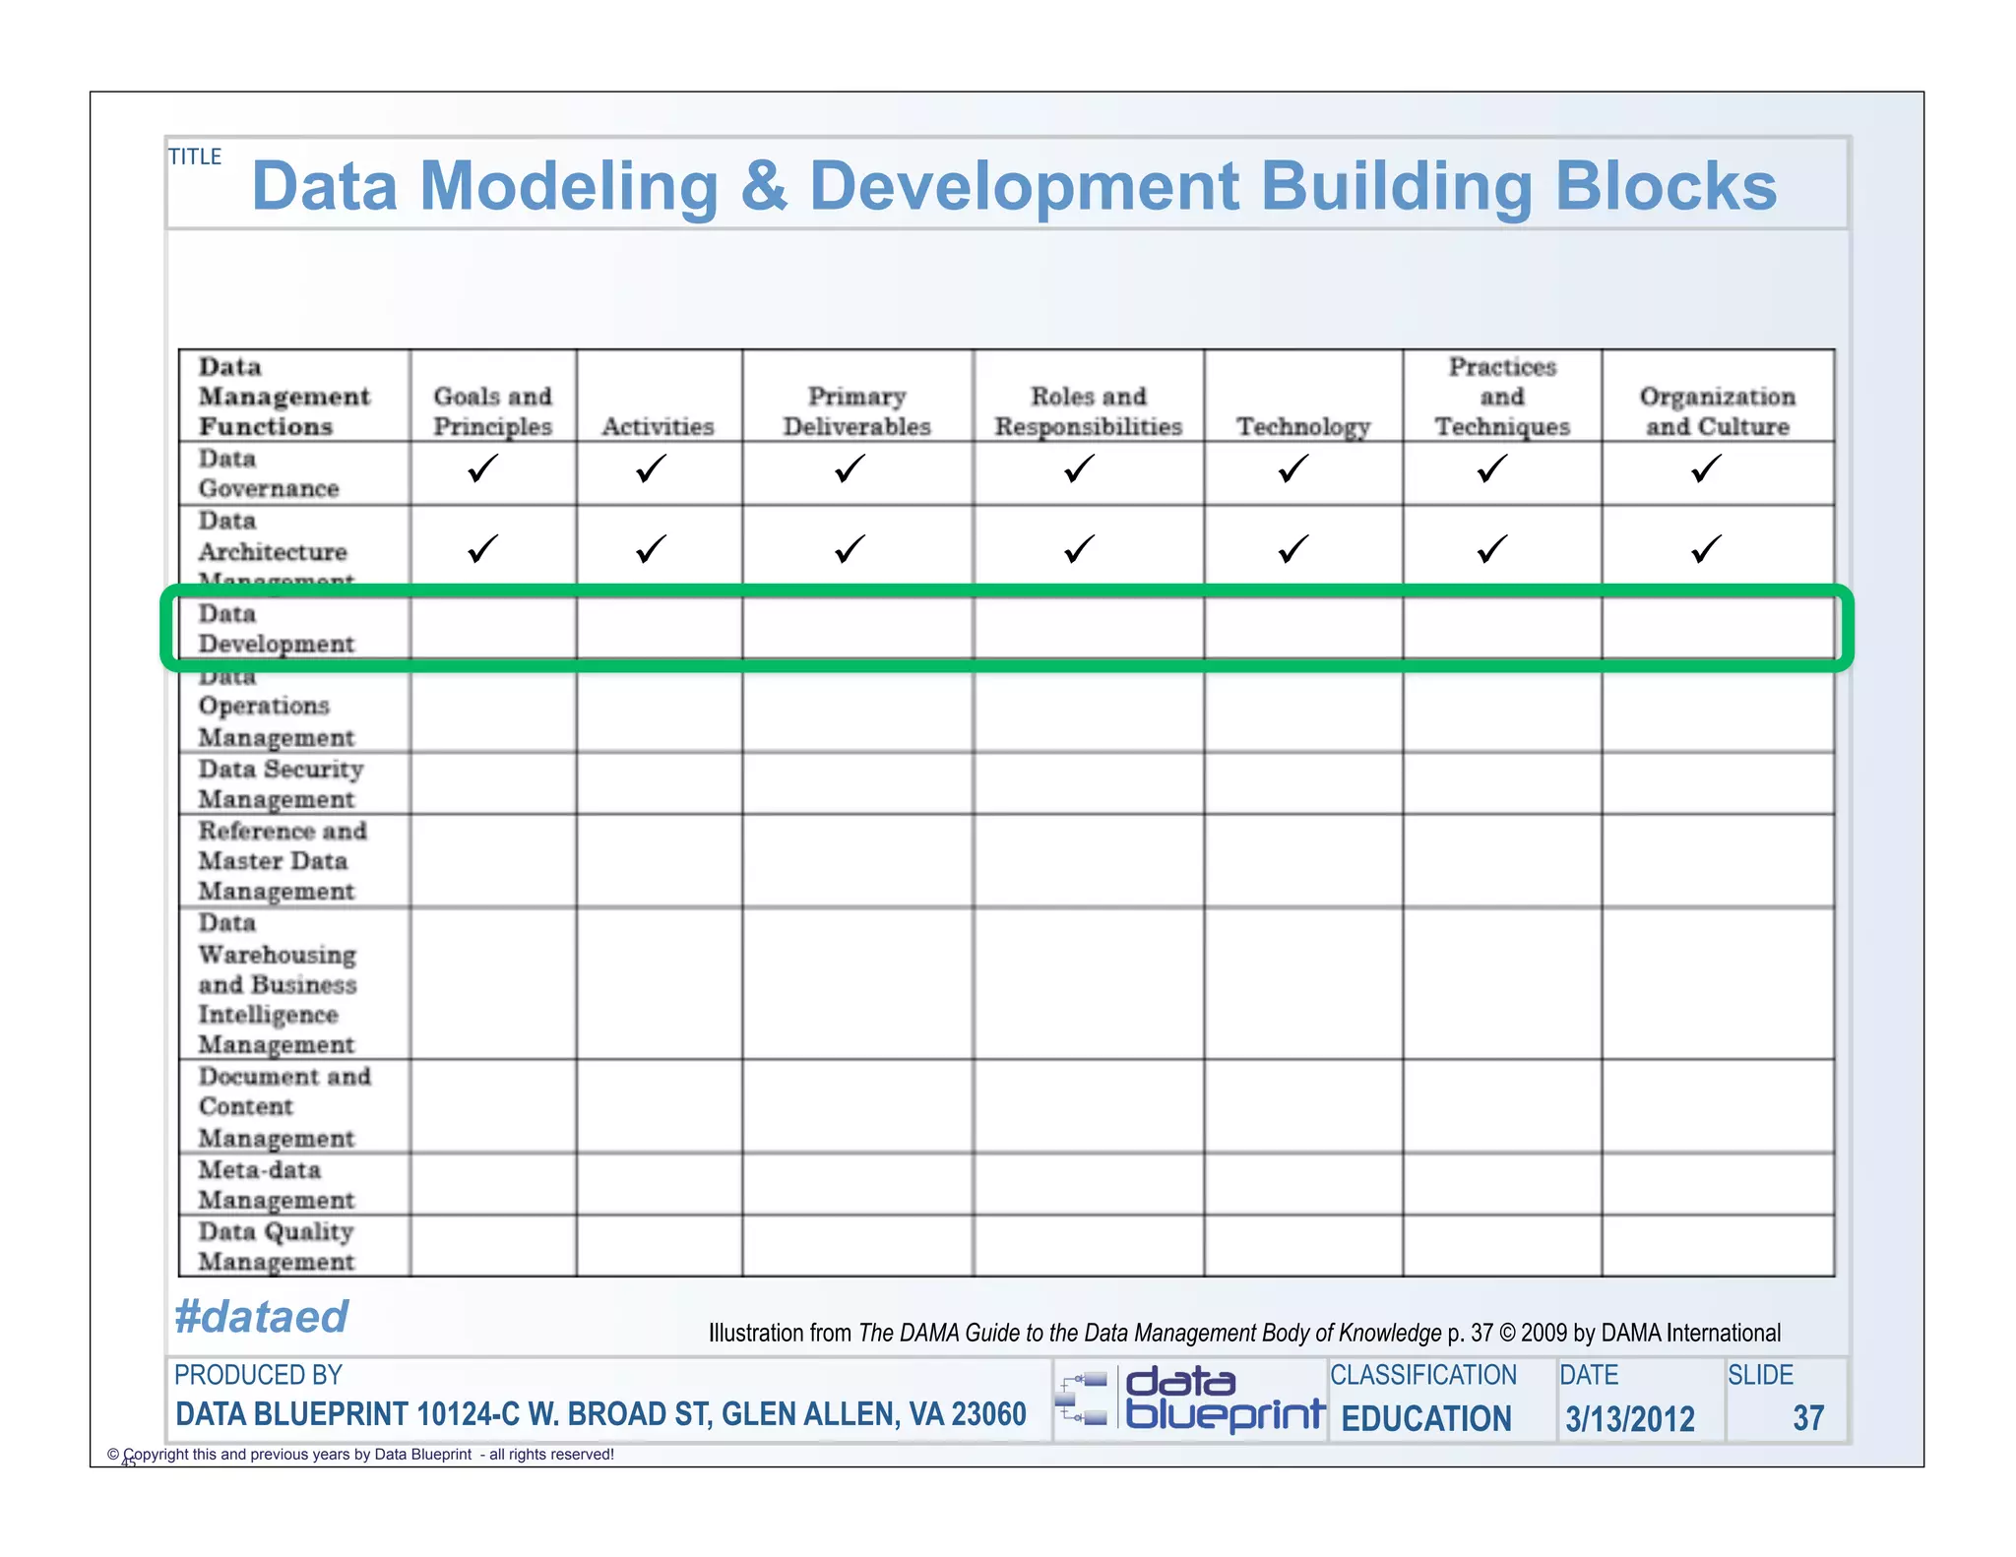Click the date 3/13/2012
2016x1557 pixels.
(1630, 1419)
